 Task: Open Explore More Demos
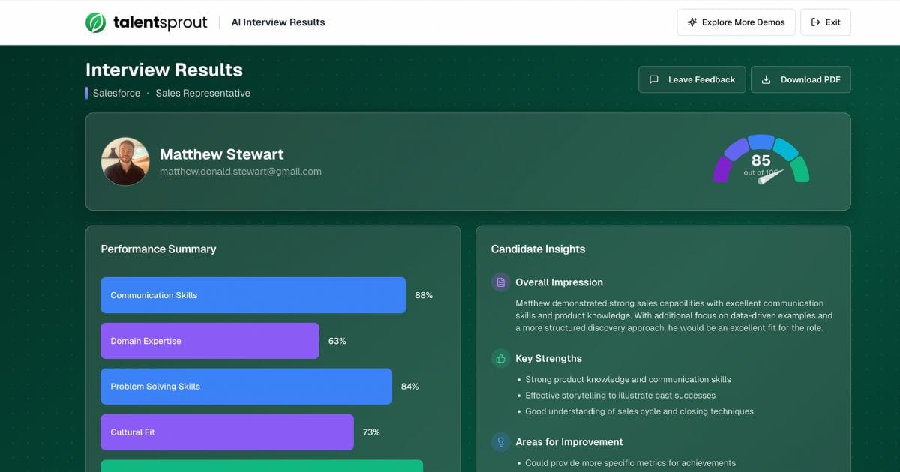pyautogui.click(x=736, y=22)
